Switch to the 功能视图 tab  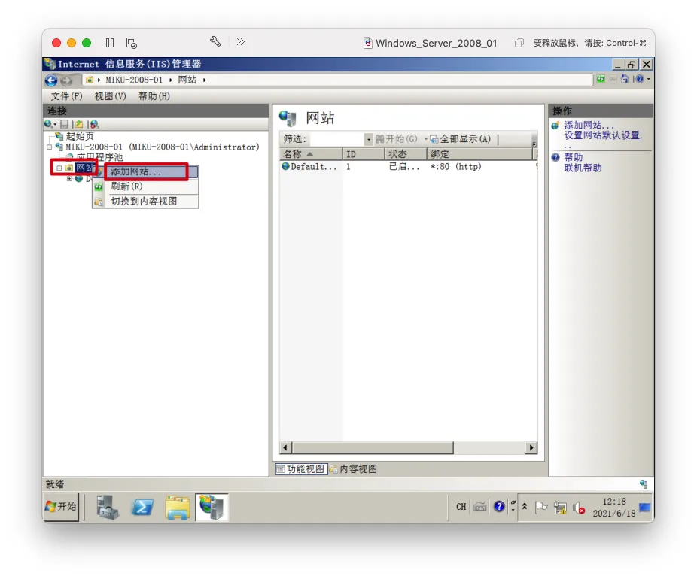coord(301,469)
